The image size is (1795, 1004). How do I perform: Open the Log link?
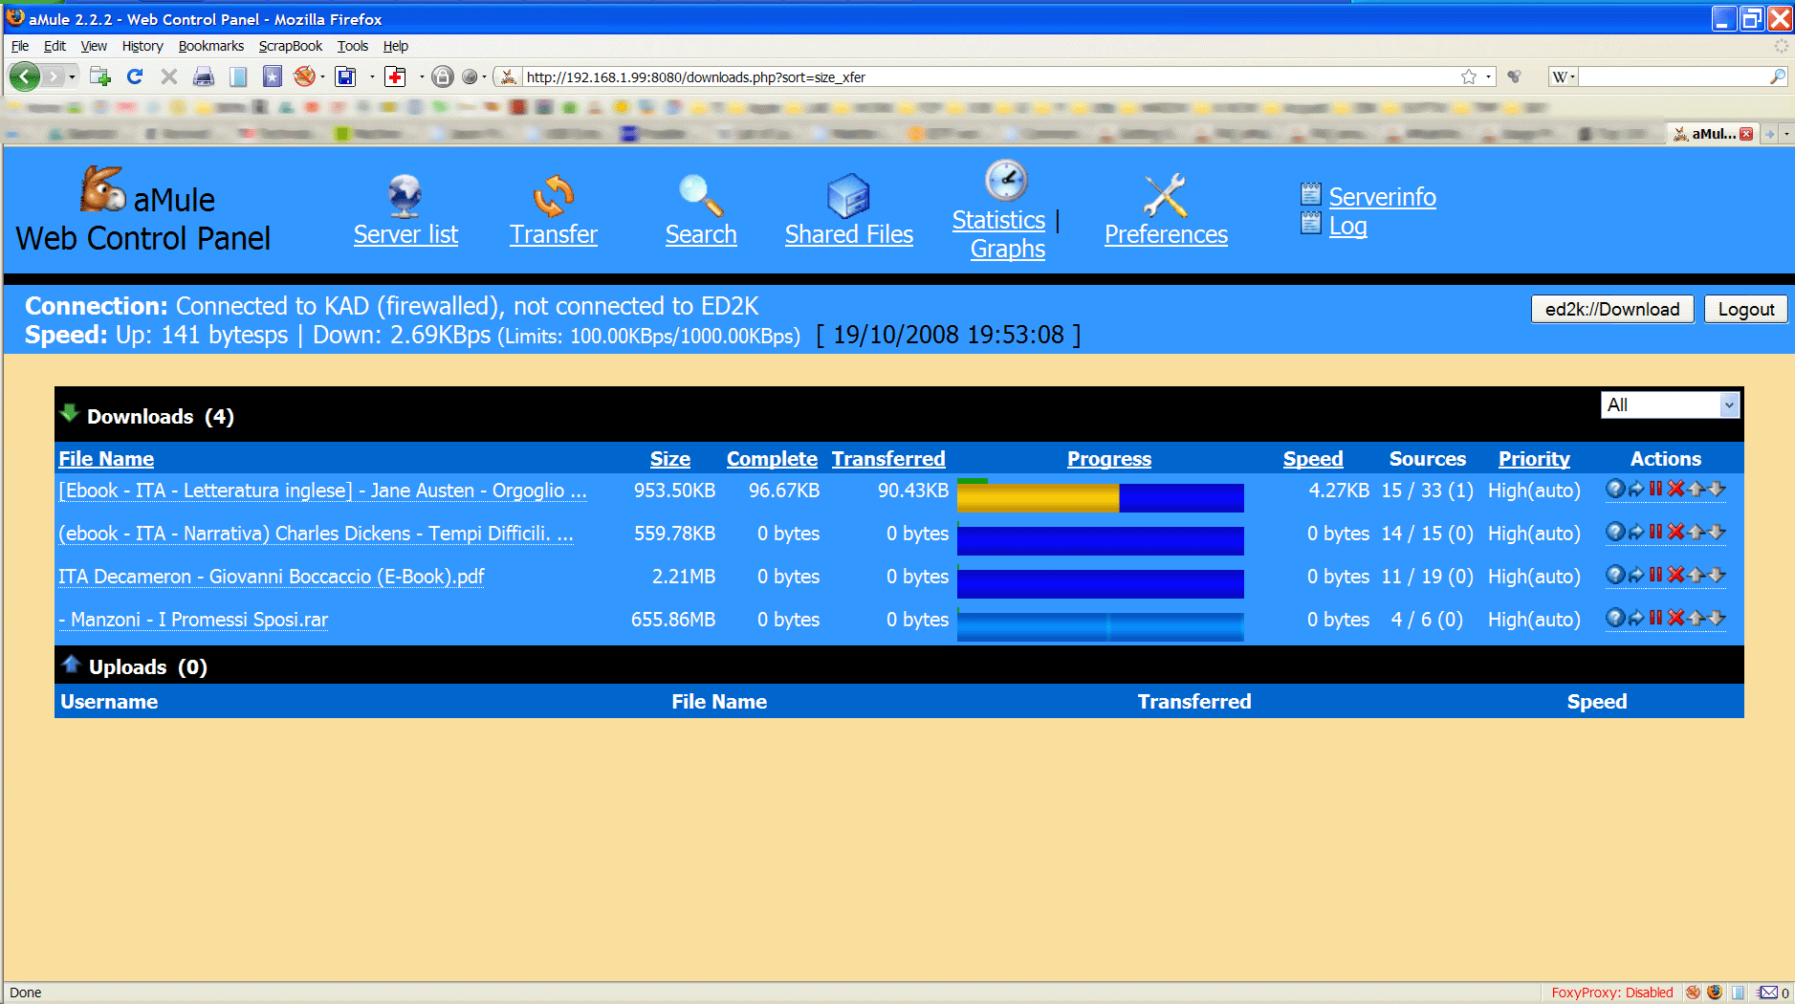(x=1347, y=227)
